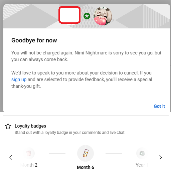Click the Month 2 label
The image size is (171, 179).
coord(29,165)
